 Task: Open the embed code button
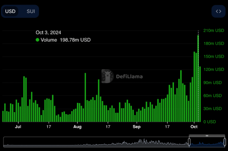pyautogui.click(x=218, y=11)
